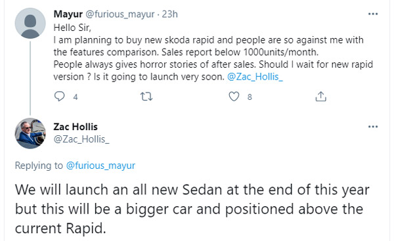
Task: Click the Mayur display name
Action: pyautogui.click(x=68, y=14)
